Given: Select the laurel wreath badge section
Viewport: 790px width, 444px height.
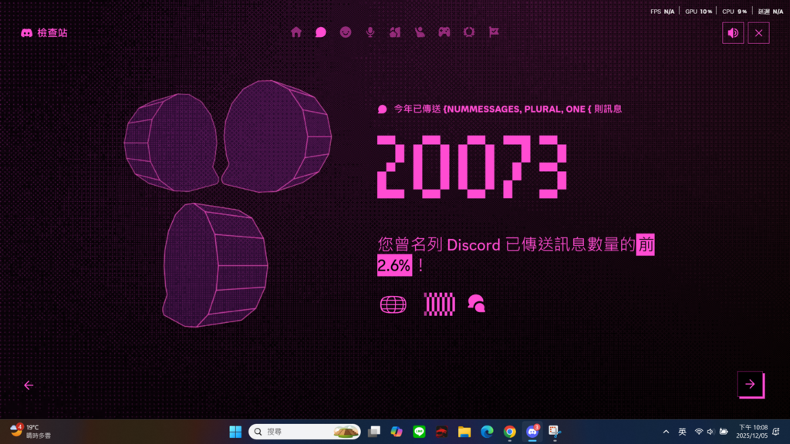Looking at the screenshot, I should coord(469,32).
